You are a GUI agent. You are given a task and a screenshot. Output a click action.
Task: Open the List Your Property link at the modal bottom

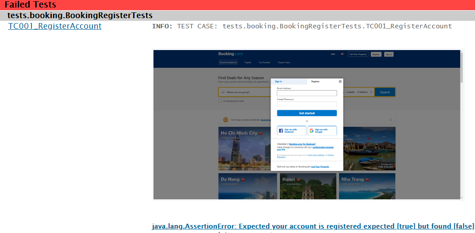[x=320, y=167]
